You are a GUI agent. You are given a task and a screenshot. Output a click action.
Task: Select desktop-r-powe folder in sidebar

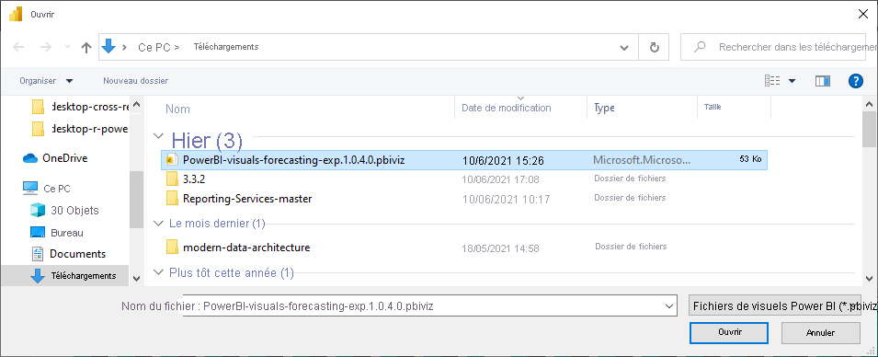[80, 129]
